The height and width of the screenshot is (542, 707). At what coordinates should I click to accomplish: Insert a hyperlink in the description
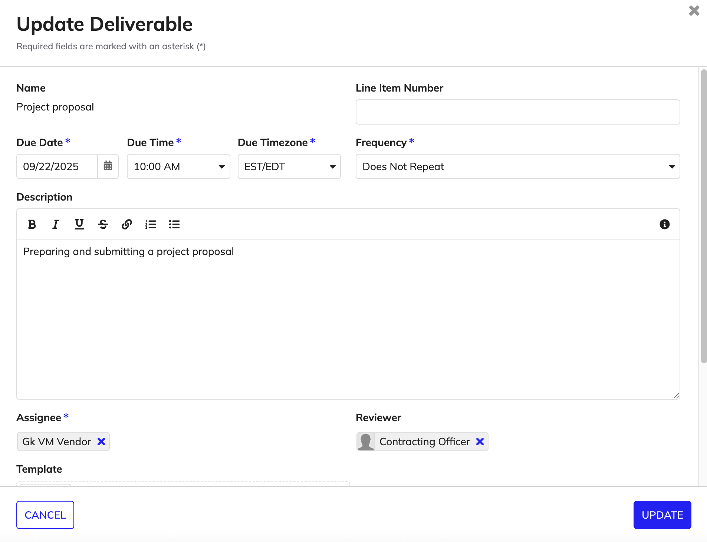[x=126, y=224]
